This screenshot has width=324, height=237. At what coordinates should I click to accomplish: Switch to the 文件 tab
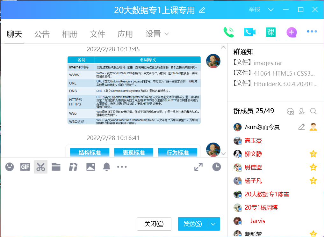(97, 34)
